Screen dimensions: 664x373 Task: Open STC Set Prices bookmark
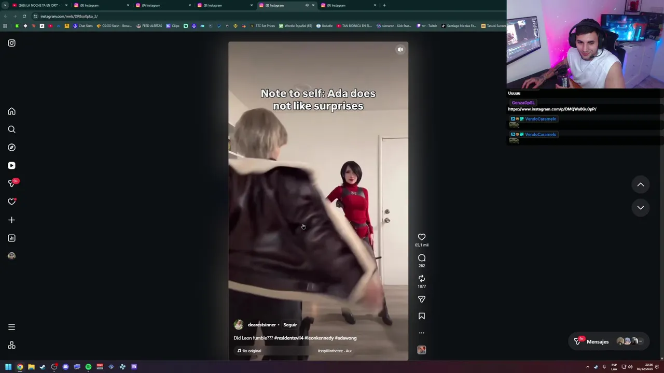(262, 26)
